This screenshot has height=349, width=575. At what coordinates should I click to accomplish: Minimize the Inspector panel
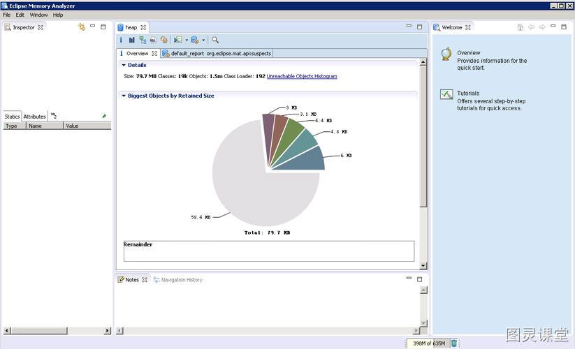click(x=92, y=26)
